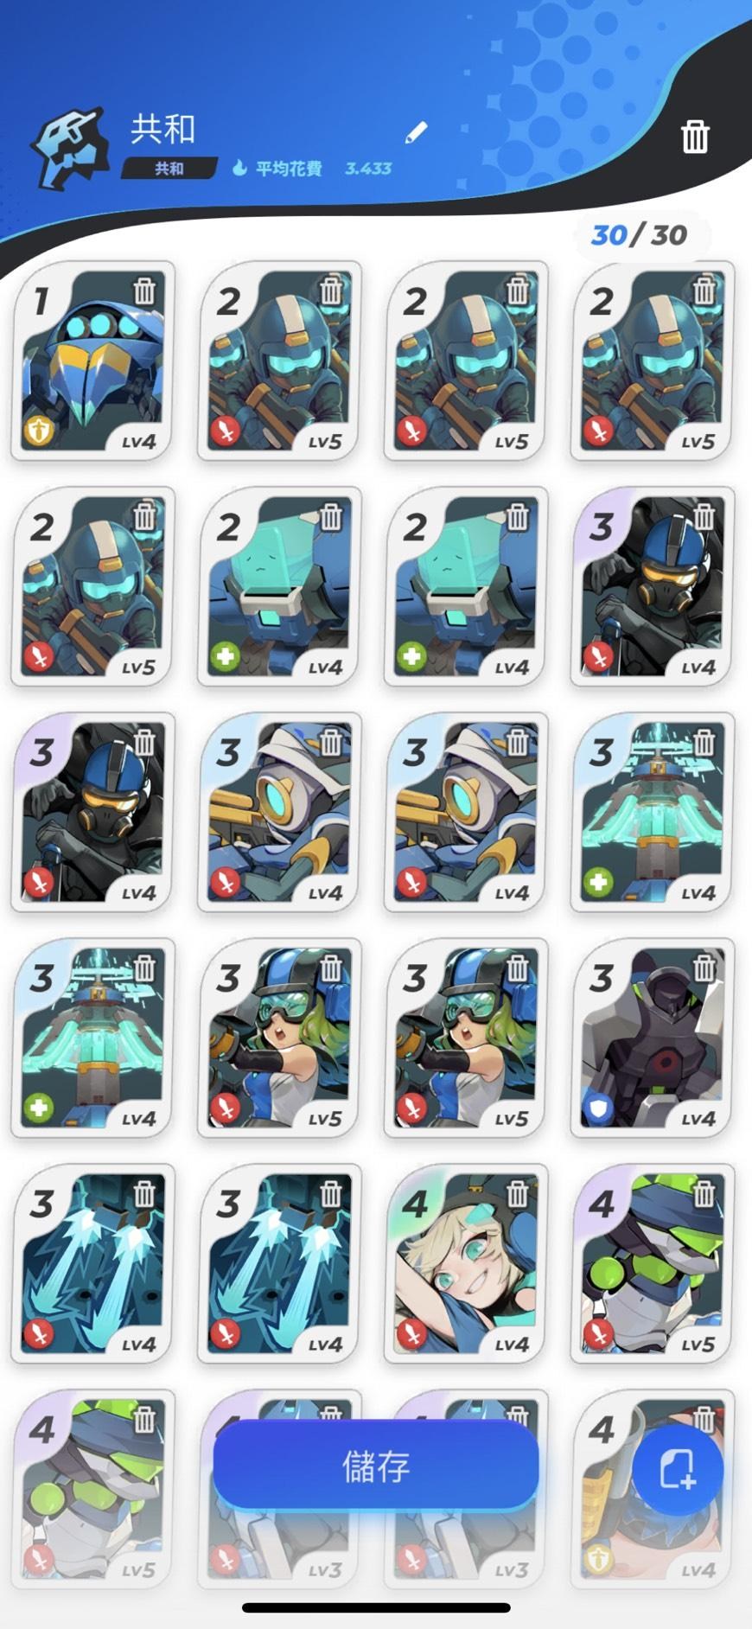Save the deck with the 儲存 button
The width and height of the screenshot is (752, 1629).
click(x=376, y=1466)
